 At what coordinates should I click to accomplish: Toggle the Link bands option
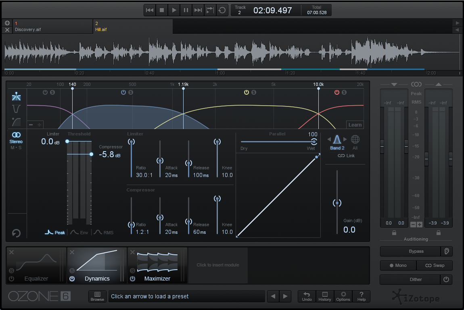[x=346, y=156]
